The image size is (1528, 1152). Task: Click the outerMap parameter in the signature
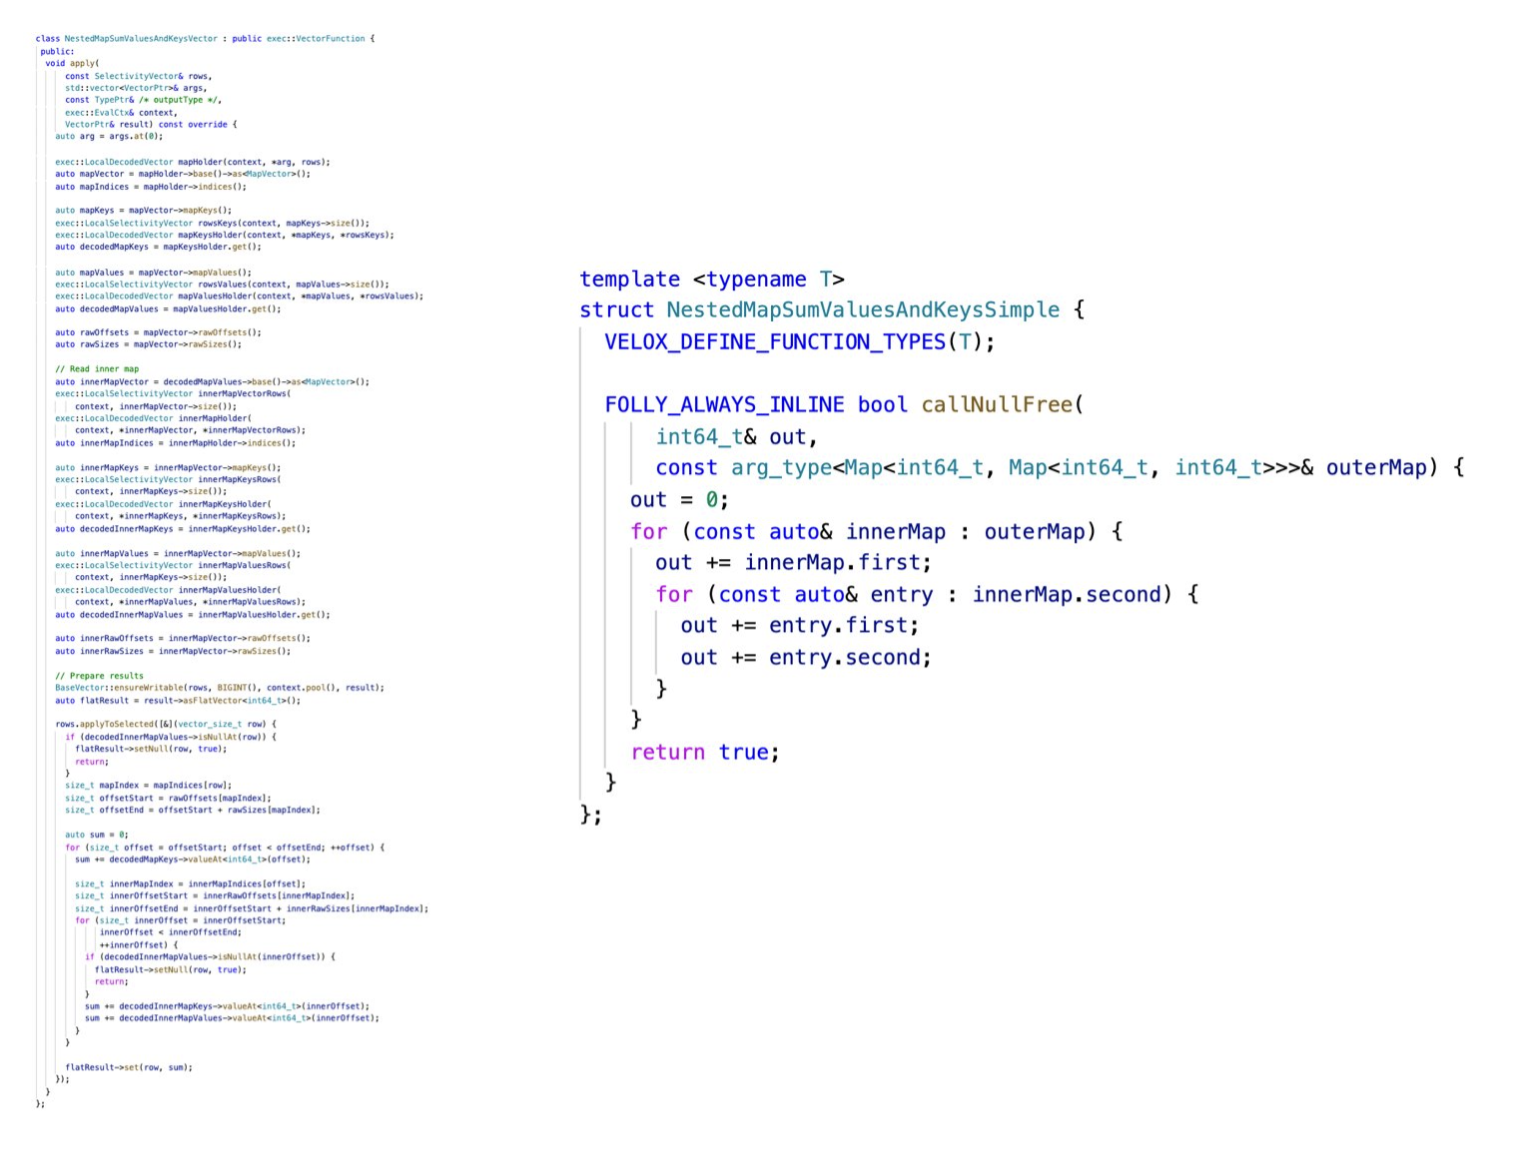(1375, 468)
